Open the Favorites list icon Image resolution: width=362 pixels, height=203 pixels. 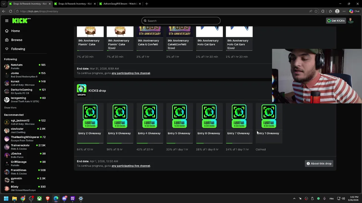(330, 11)
